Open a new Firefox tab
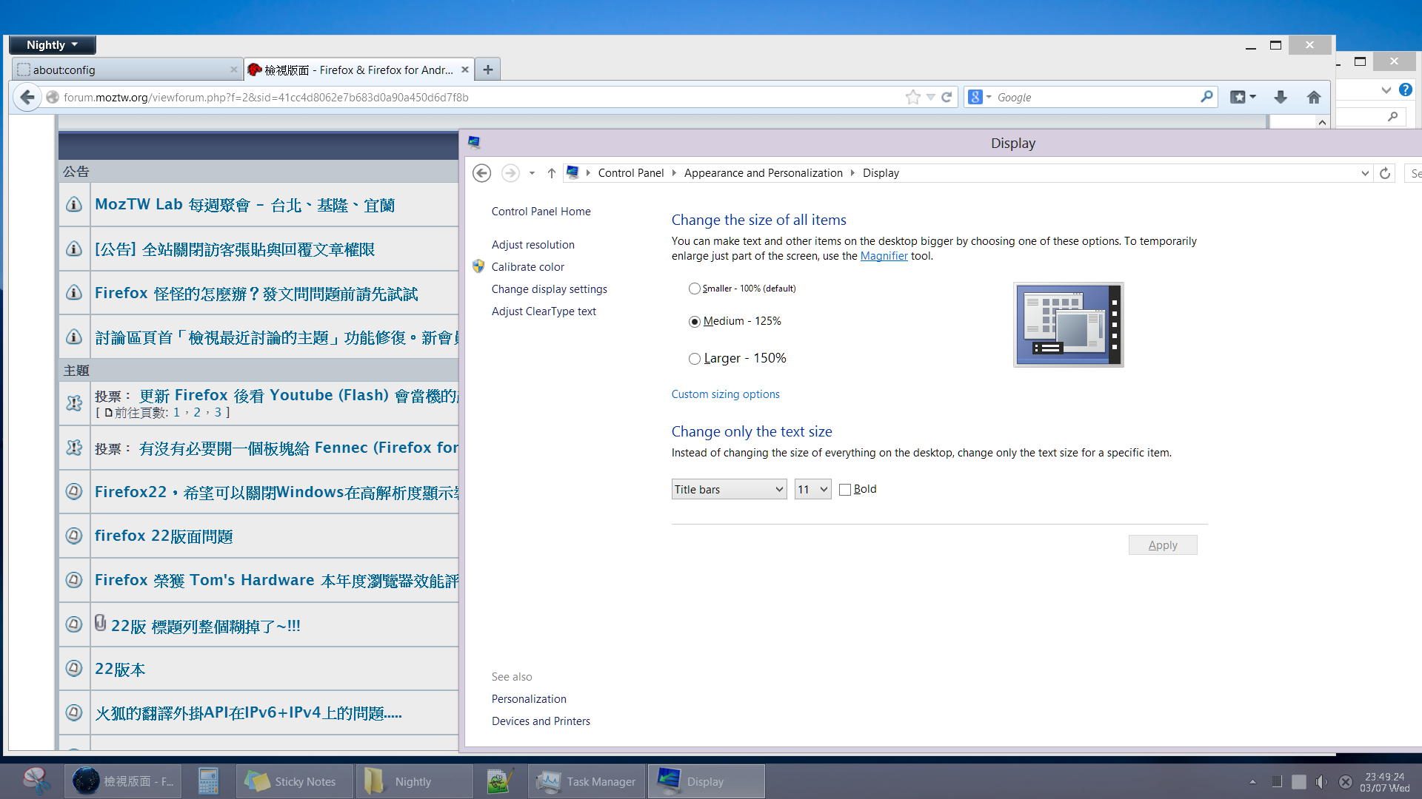 pyautogui.click(x=487, y=70)
